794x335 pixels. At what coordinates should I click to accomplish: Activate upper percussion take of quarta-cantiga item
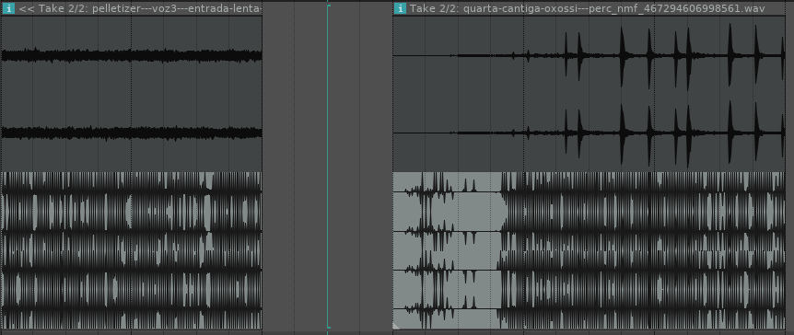coord(593,94)
